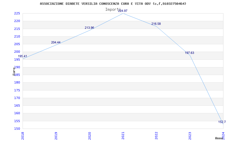Viewport: 226px width, 141px height.
Task: Click the 210 y-axis tick value
Action: tap(17, 36)
